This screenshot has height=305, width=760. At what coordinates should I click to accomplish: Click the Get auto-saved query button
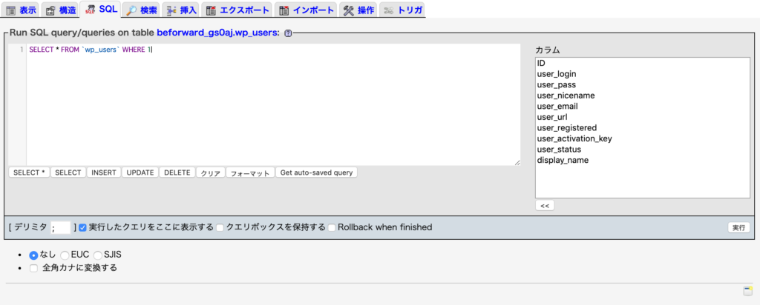pos(317,172)
